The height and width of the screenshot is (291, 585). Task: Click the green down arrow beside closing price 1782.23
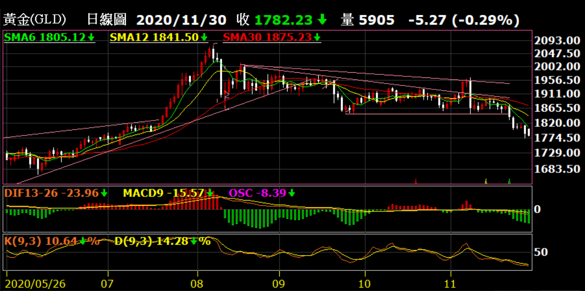[322, 19]
